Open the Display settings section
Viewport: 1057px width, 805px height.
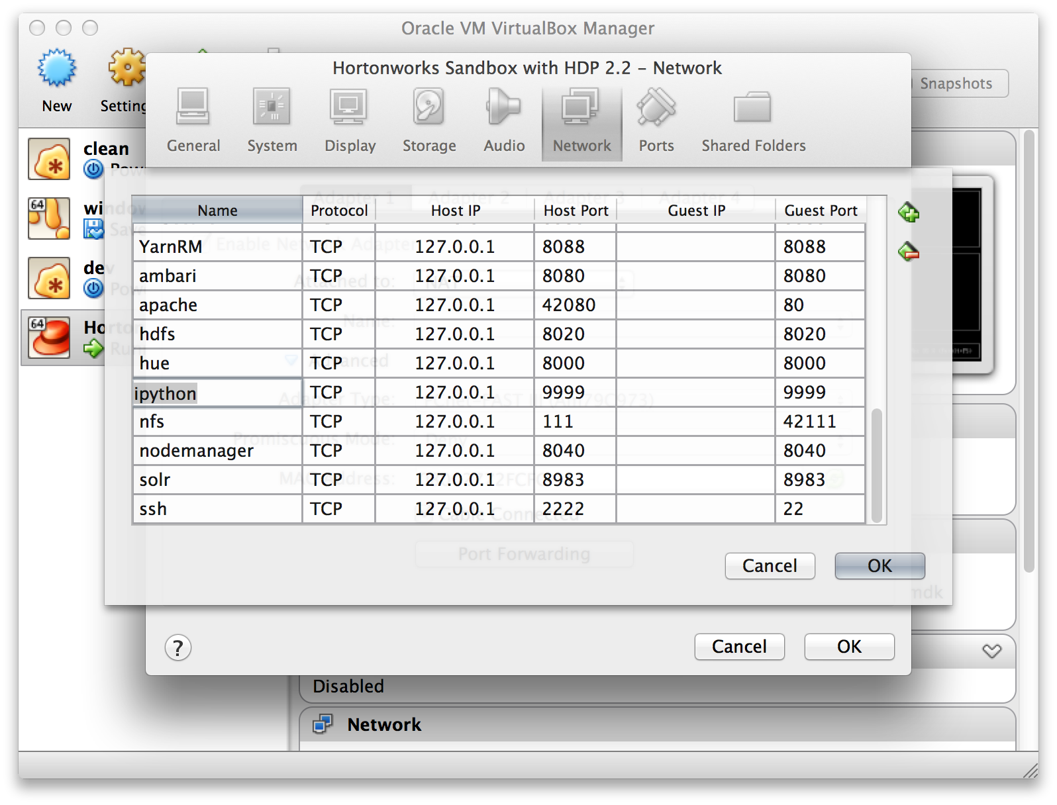point(350,121)
